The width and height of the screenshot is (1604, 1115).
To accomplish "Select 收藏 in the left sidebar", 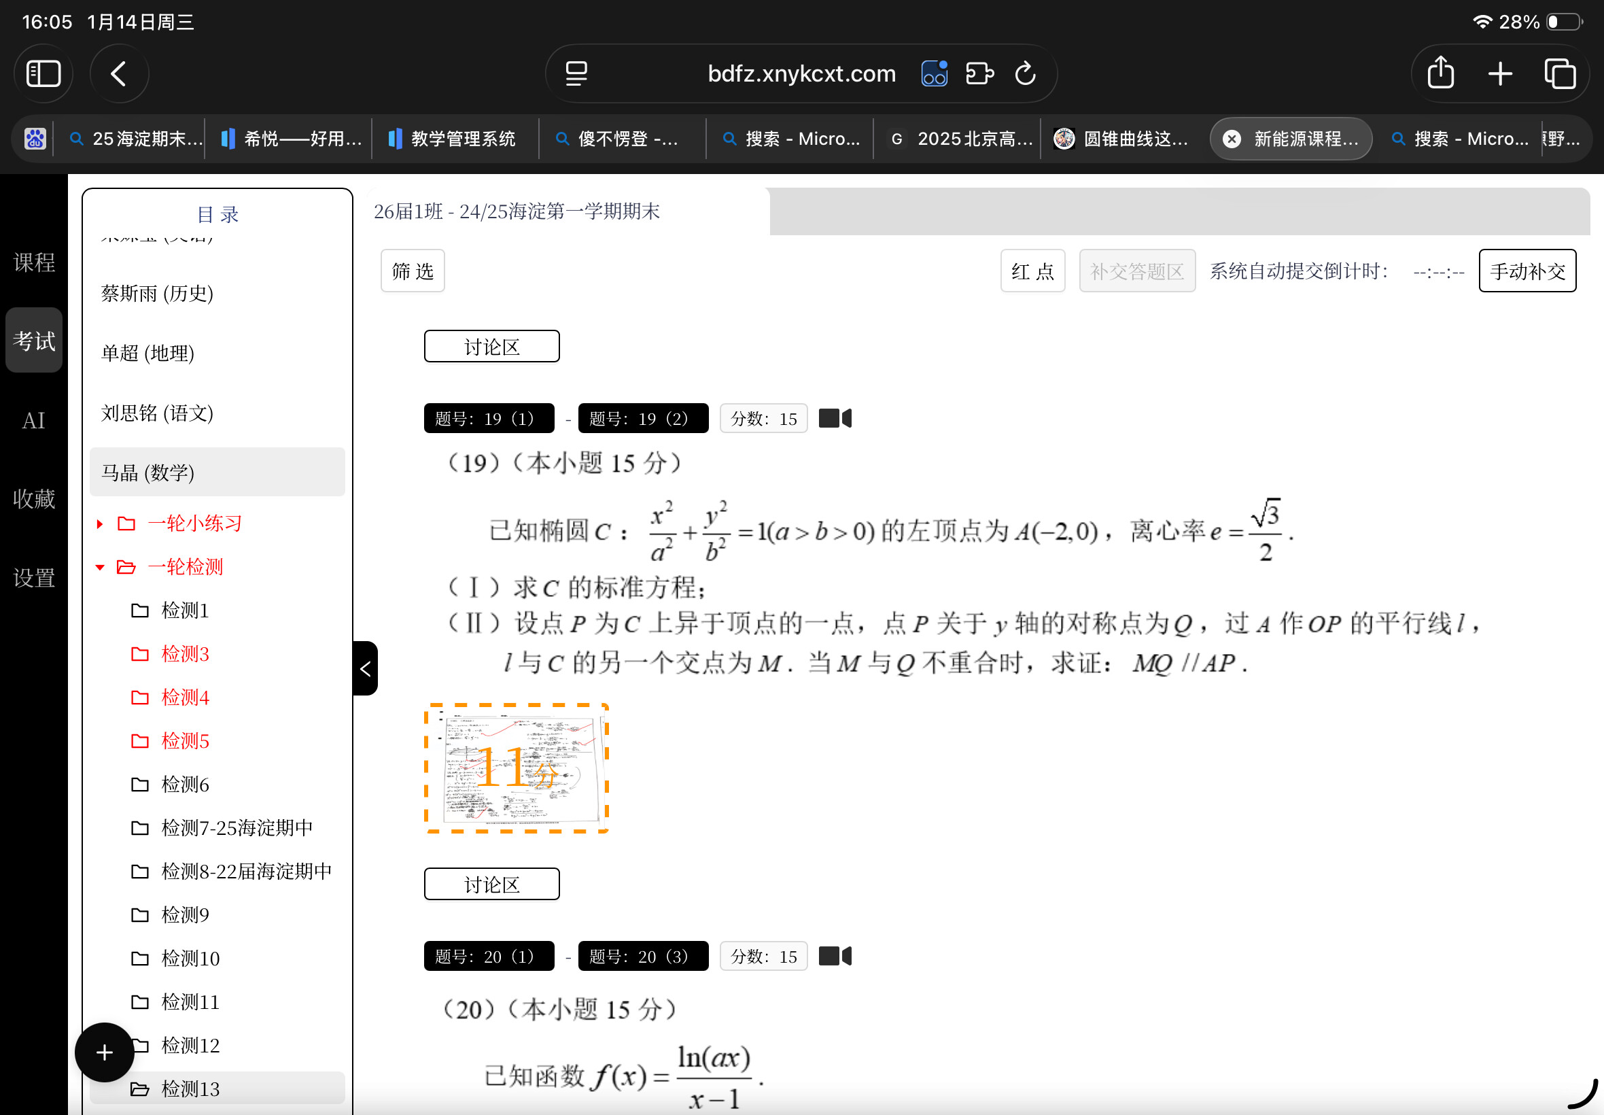I will pos(33,499).
